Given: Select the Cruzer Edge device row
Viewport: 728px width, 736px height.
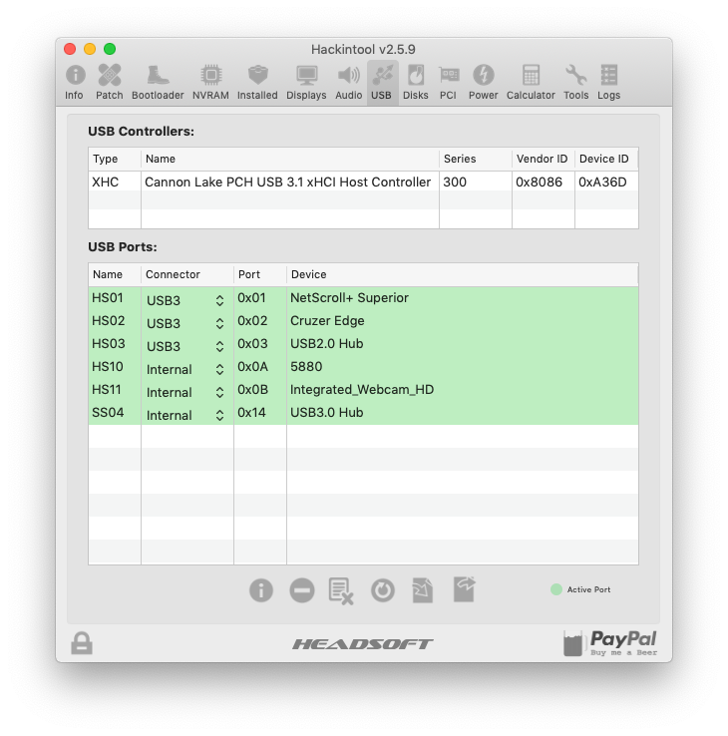Looking at the screenshot, I should tap(363, 321).
